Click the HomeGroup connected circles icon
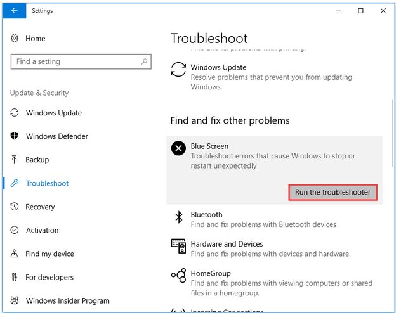The width and height of the screenshot is (401, 315). 178,276
